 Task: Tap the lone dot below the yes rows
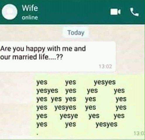click(x=37, y=134)
